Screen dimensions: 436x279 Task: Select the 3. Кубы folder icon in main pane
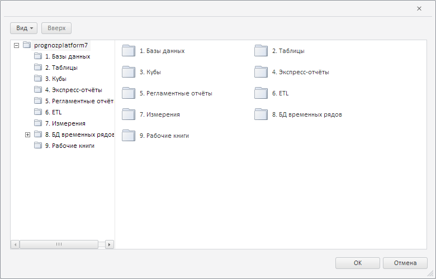click(129, 72)
